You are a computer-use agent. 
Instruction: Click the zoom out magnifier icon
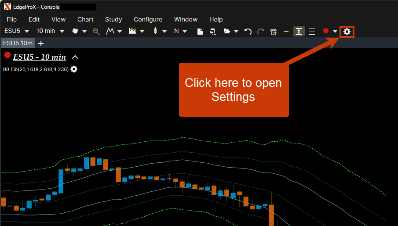pos(96,31)
